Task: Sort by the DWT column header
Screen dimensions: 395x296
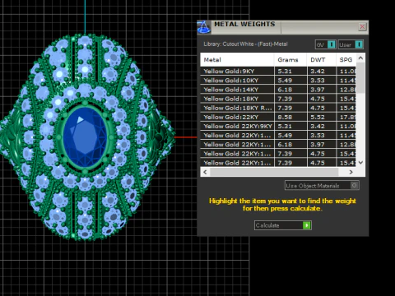Action: click(x=321, y=60)
